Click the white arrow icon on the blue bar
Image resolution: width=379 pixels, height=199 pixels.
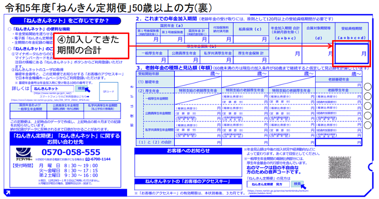(x=8, y=193)
